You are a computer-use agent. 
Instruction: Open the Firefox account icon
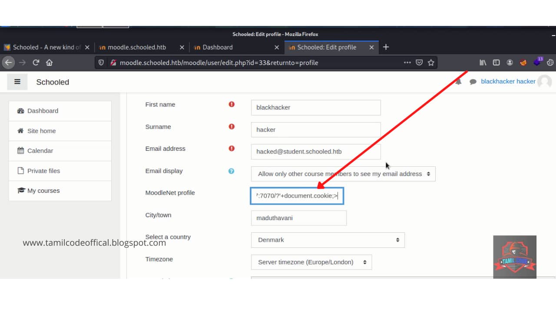510,62
